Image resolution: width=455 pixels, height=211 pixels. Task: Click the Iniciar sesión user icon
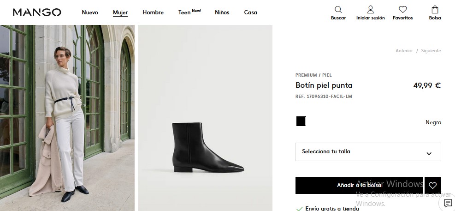(x=370, y=10)
